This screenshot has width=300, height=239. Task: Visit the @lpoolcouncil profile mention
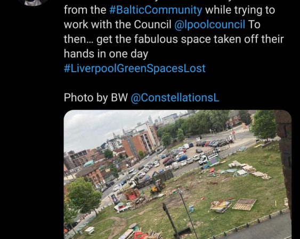(210, 24)
